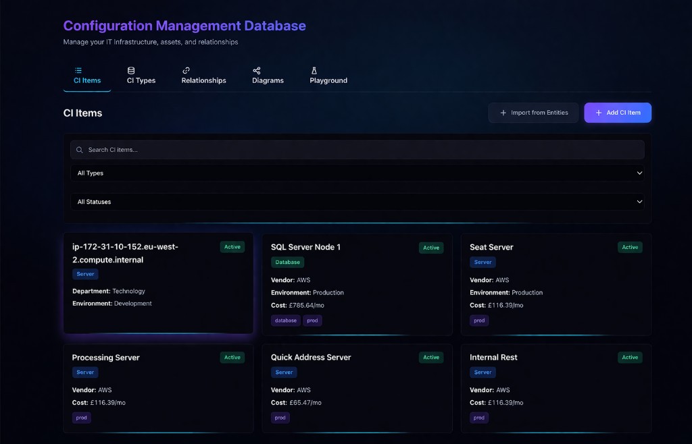Click the cost £65.47/mo value

click(305, 403)
